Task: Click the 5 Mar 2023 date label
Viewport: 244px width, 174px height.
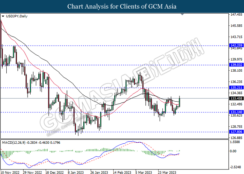Action: 144,172
